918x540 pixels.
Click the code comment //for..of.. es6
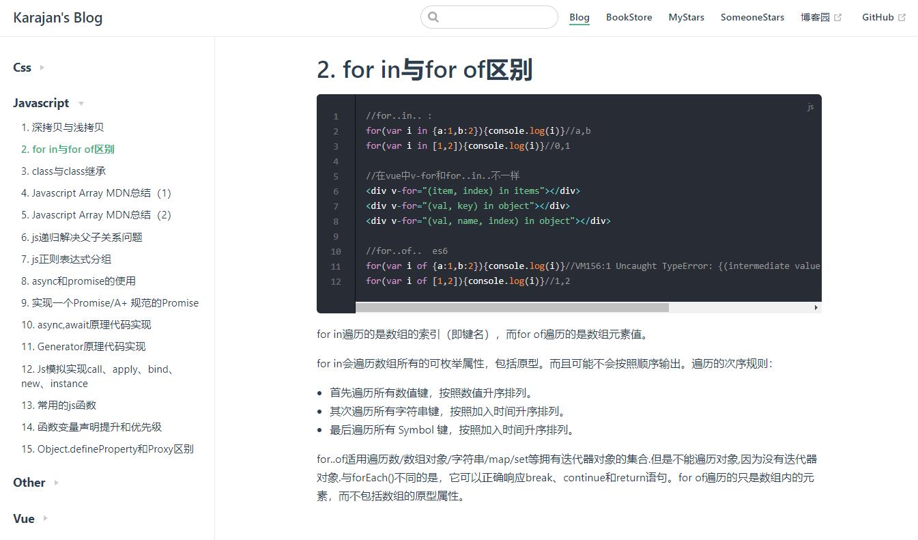(407, 251)
